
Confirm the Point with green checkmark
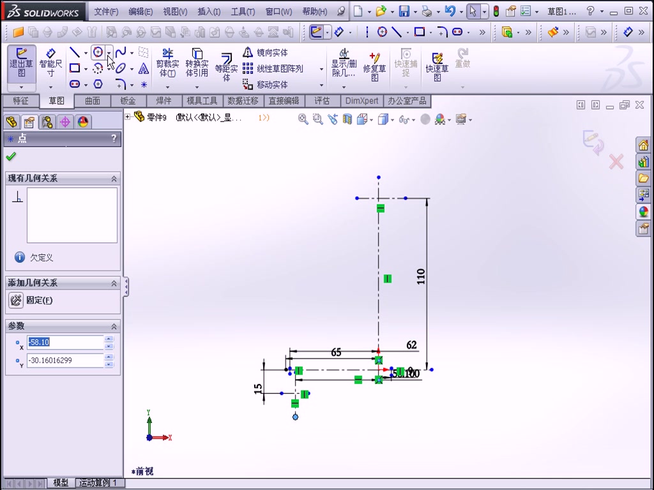click(x=11, y=157)
